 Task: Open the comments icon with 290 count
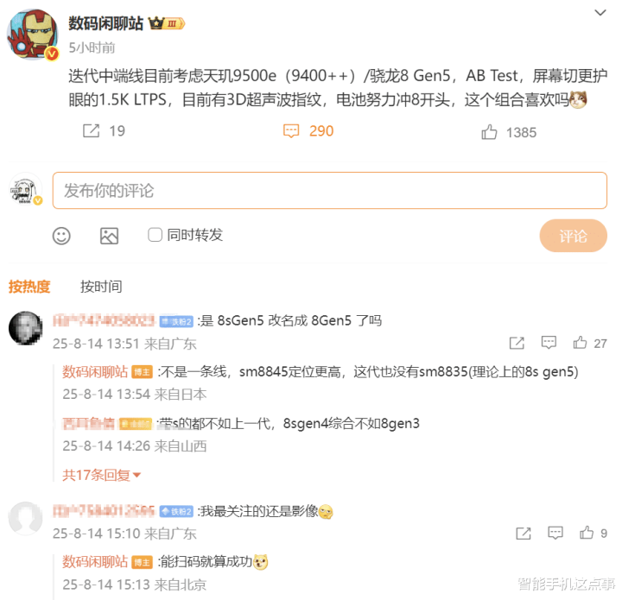pos(291,130)
